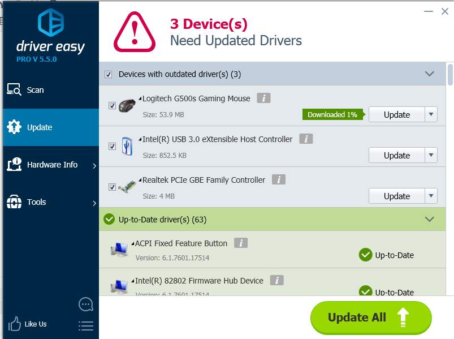Open the hamburger menu list icon
454x339 pixels.
(x=86, y=326)
